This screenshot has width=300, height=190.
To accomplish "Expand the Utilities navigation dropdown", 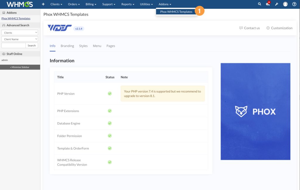I will pos(146,4).
